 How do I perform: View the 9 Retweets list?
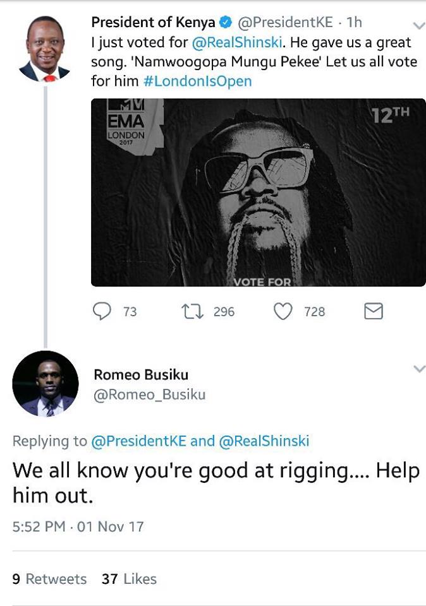[49, 579]
